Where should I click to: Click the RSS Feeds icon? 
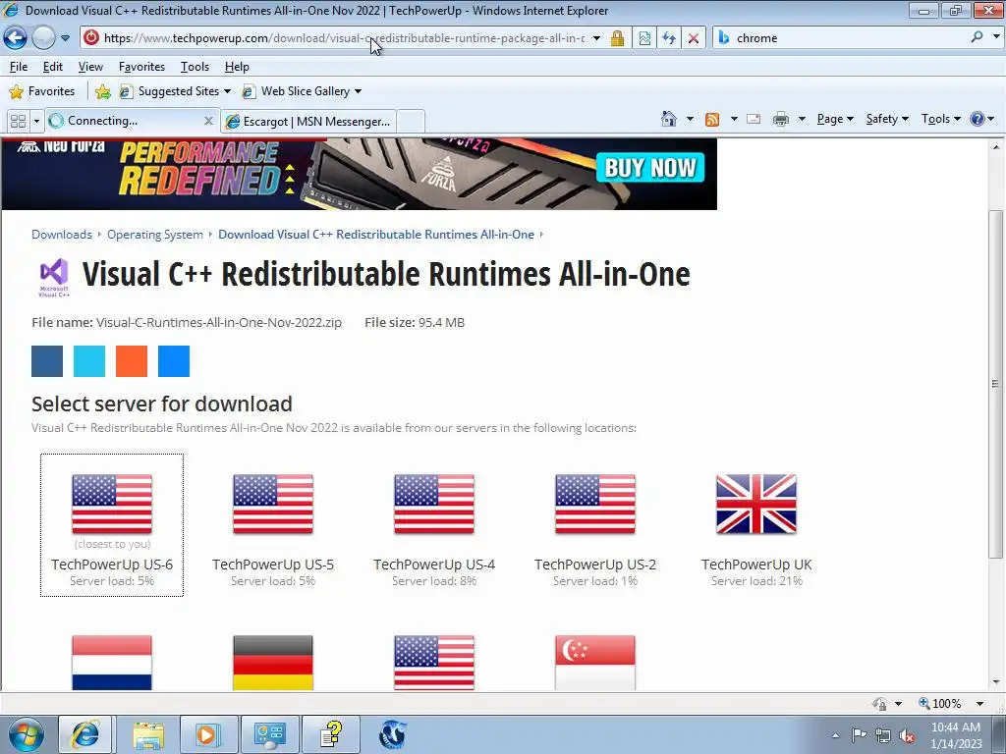tap(712, 119)
